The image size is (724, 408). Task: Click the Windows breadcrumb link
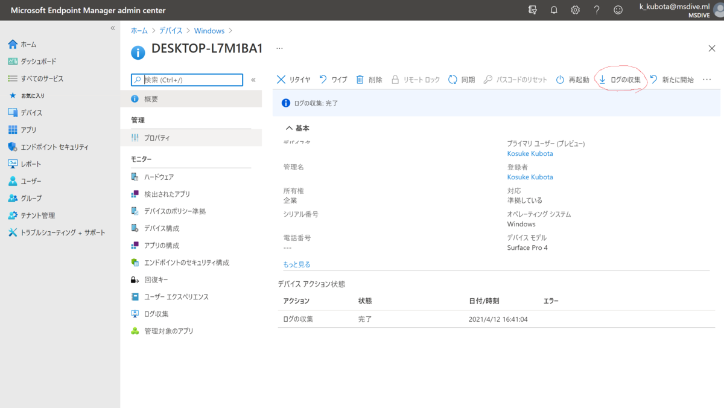pyautogui.click(x=209, y=31)
